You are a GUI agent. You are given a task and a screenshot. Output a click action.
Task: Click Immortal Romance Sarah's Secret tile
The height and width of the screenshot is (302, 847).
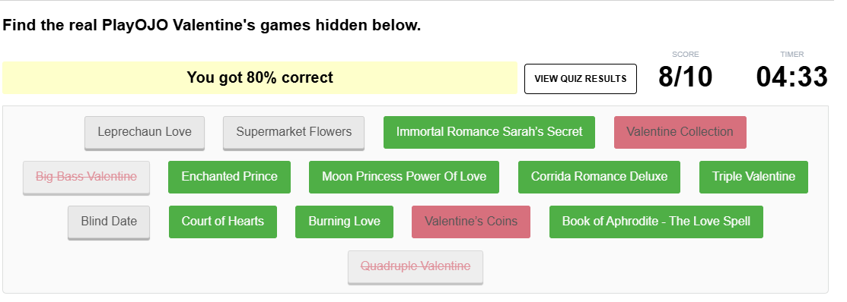[x=489, y=132]
